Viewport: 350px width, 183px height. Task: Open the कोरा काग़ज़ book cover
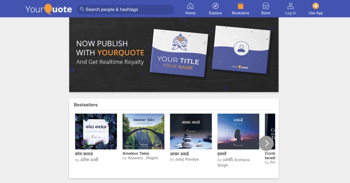pyautogui.click(x=96, y=132)
